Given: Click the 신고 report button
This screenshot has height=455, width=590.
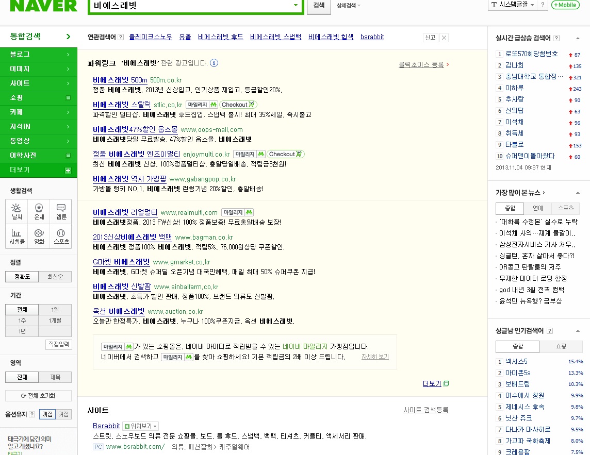Looking at the screenshot, I should tap(430, 38).
